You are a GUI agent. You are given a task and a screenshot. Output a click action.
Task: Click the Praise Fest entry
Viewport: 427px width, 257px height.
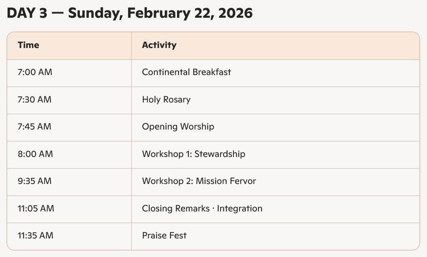tap(164, 236)
